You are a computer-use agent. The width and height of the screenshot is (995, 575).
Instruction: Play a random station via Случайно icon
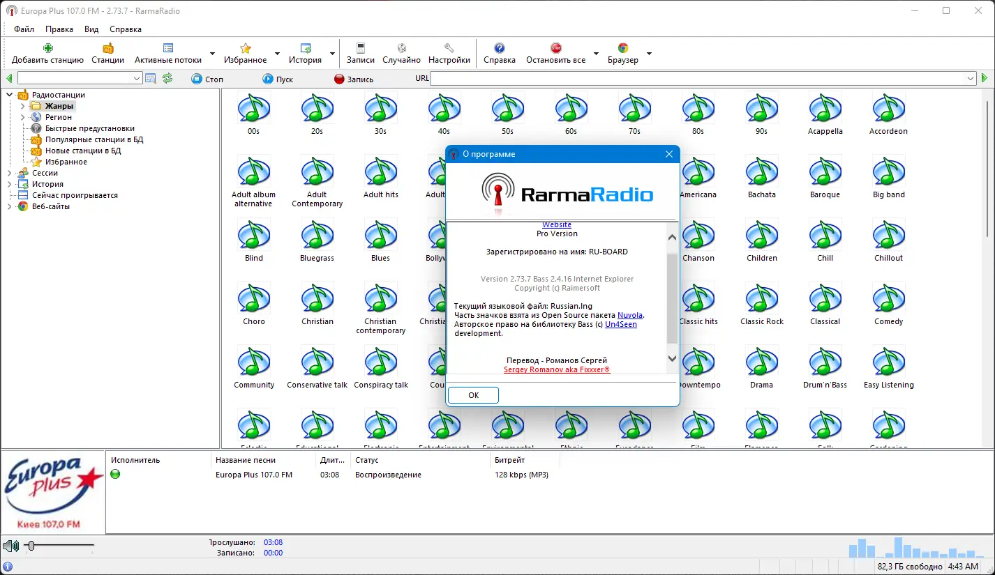click(401, 49)
